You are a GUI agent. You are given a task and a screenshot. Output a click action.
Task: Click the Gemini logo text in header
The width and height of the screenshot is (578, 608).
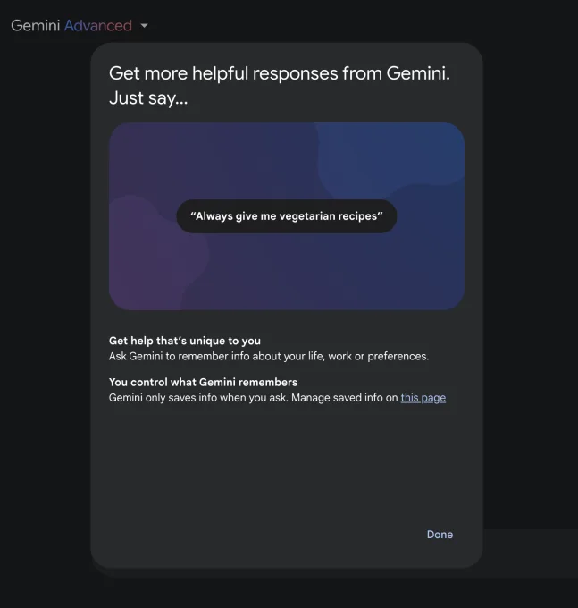[35, 26]
